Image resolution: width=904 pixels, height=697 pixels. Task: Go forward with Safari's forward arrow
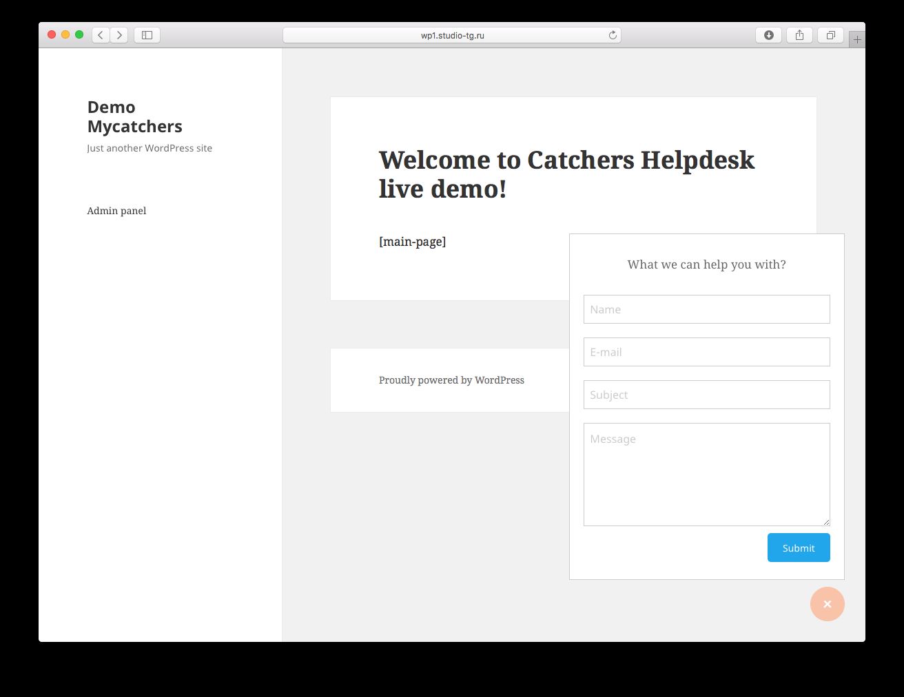point(119,35)
